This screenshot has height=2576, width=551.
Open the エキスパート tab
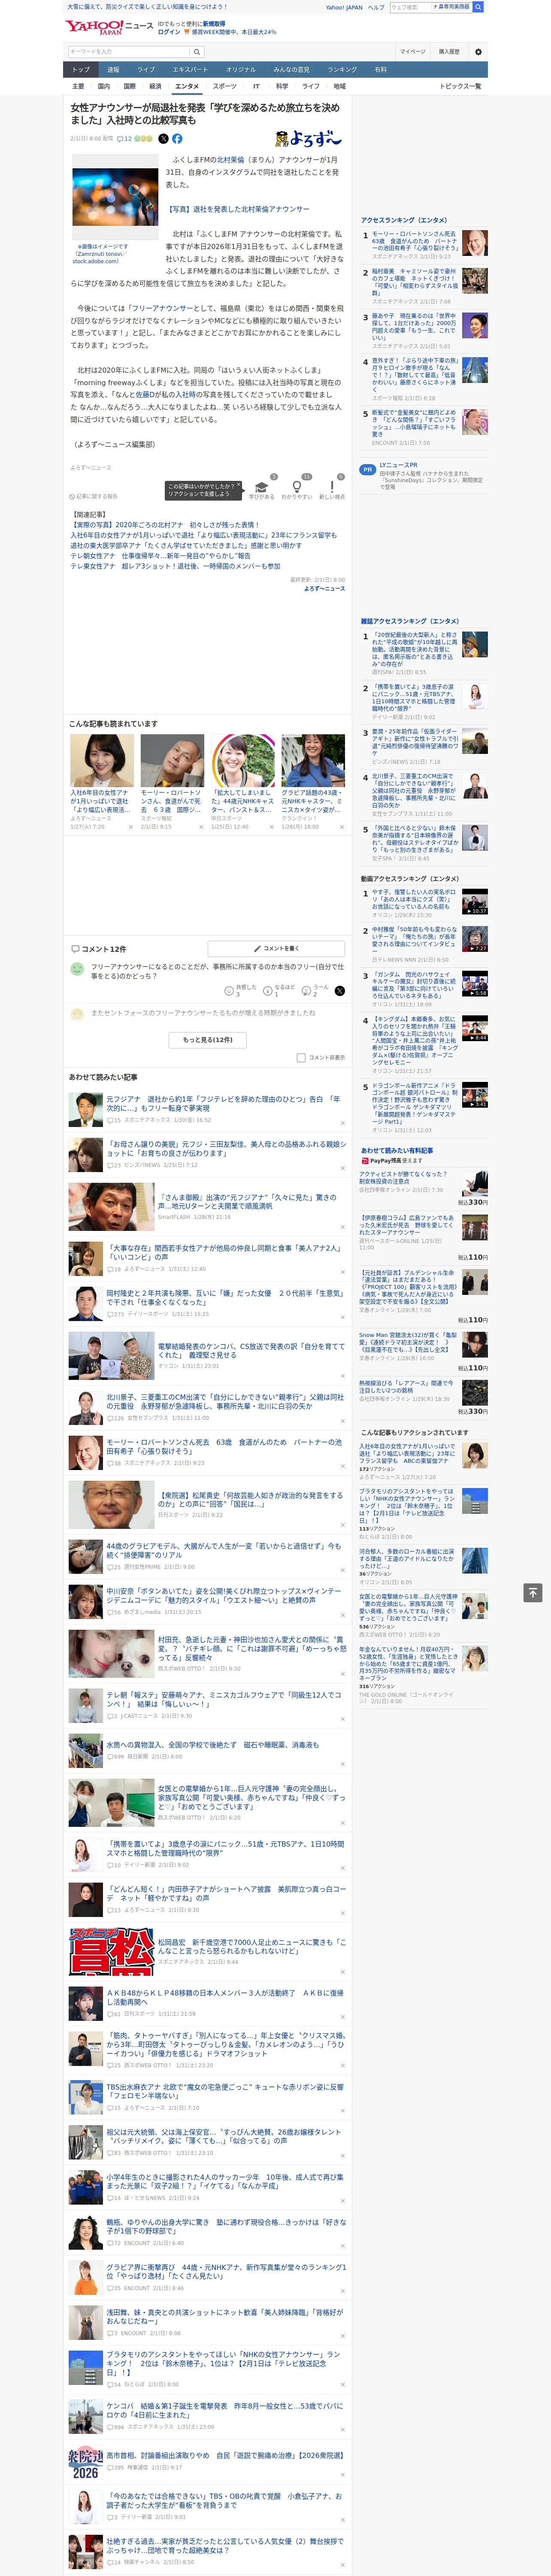pyautogui.click(x=190, y=69)
